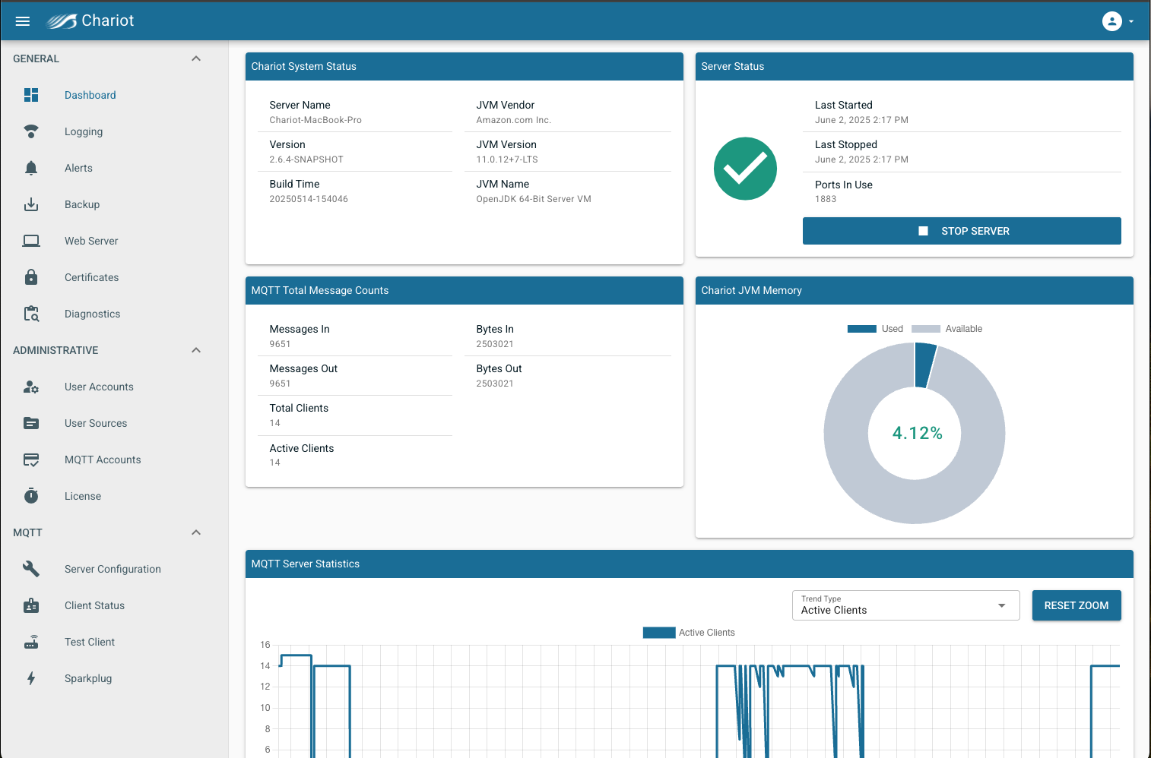Image resolution: width=1151 pixels, height=758 pixels.
Task: Click the Web Server laptop icon
Action: click(31, 241)
